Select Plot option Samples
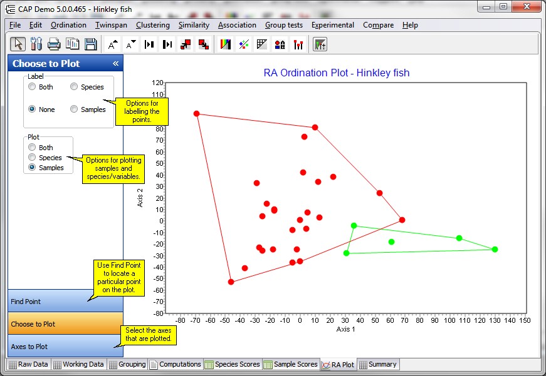 46,168
